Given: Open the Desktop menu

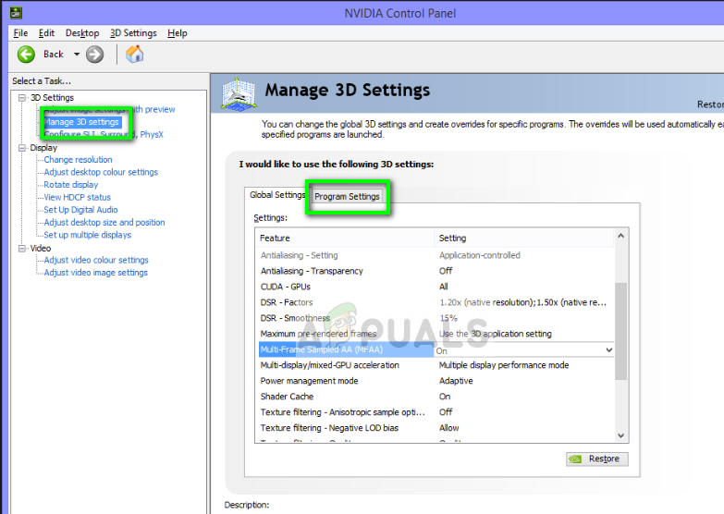Looking at the screenshot, I should (x=82, y=32).
